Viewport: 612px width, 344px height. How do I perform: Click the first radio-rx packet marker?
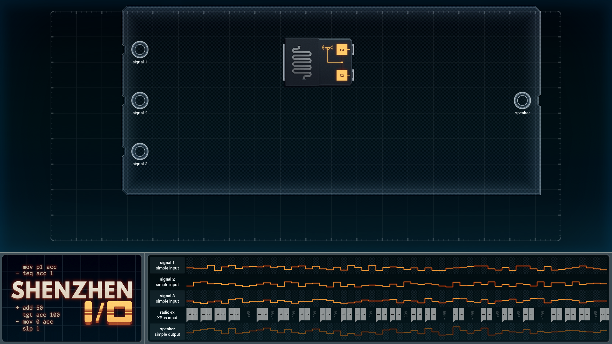(189, 315)
